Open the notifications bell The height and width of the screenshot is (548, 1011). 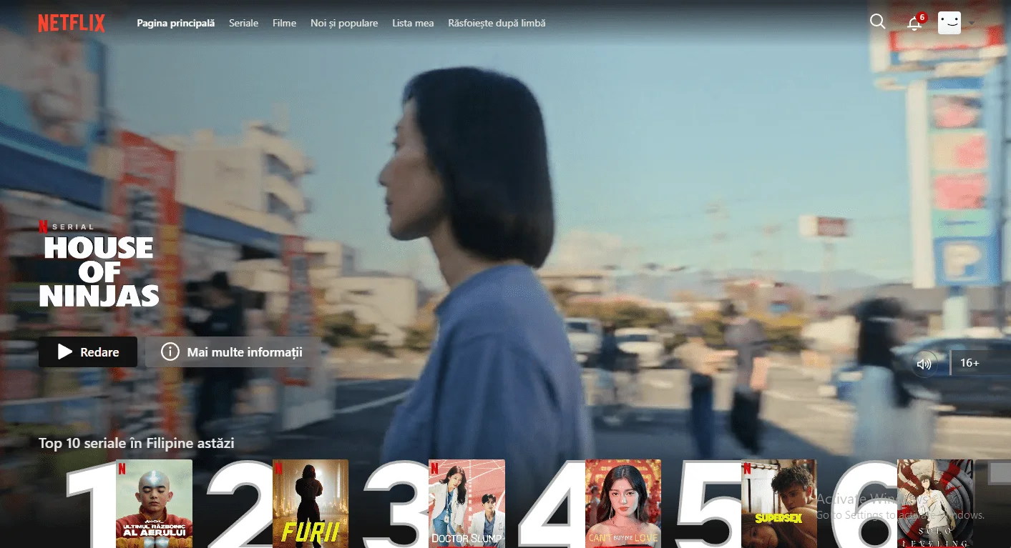point(914,23)
